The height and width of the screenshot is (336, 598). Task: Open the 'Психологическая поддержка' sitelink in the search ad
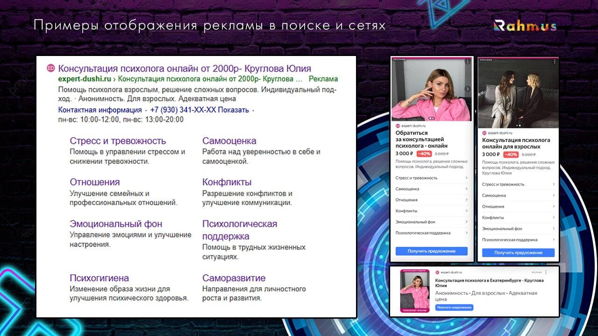[x=240, y=230]
